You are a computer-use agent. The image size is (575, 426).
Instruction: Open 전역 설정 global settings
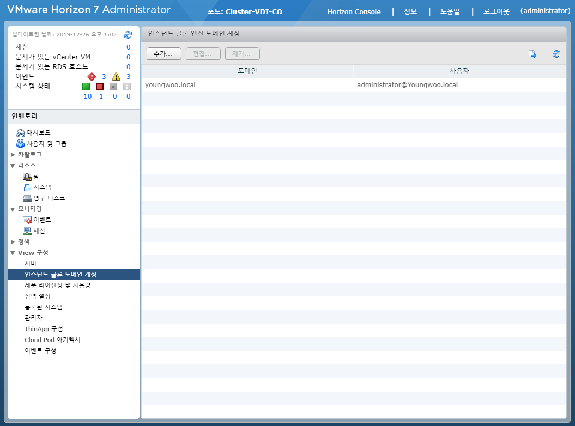coord(38,296)
